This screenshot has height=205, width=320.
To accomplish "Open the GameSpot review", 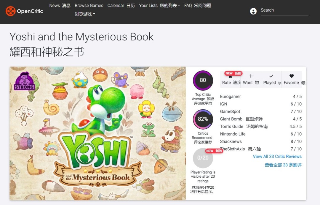I will 230,111.
